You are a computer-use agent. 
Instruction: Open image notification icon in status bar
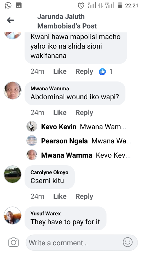click(x=19, y=6)
